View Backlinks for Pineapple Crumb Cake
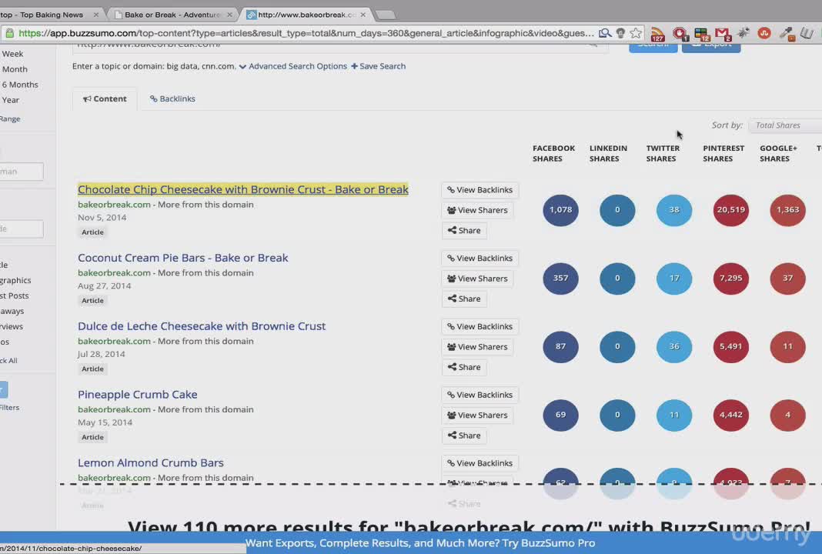The width and height of the screenshot is (822, 554). click(x=479, y=395)
